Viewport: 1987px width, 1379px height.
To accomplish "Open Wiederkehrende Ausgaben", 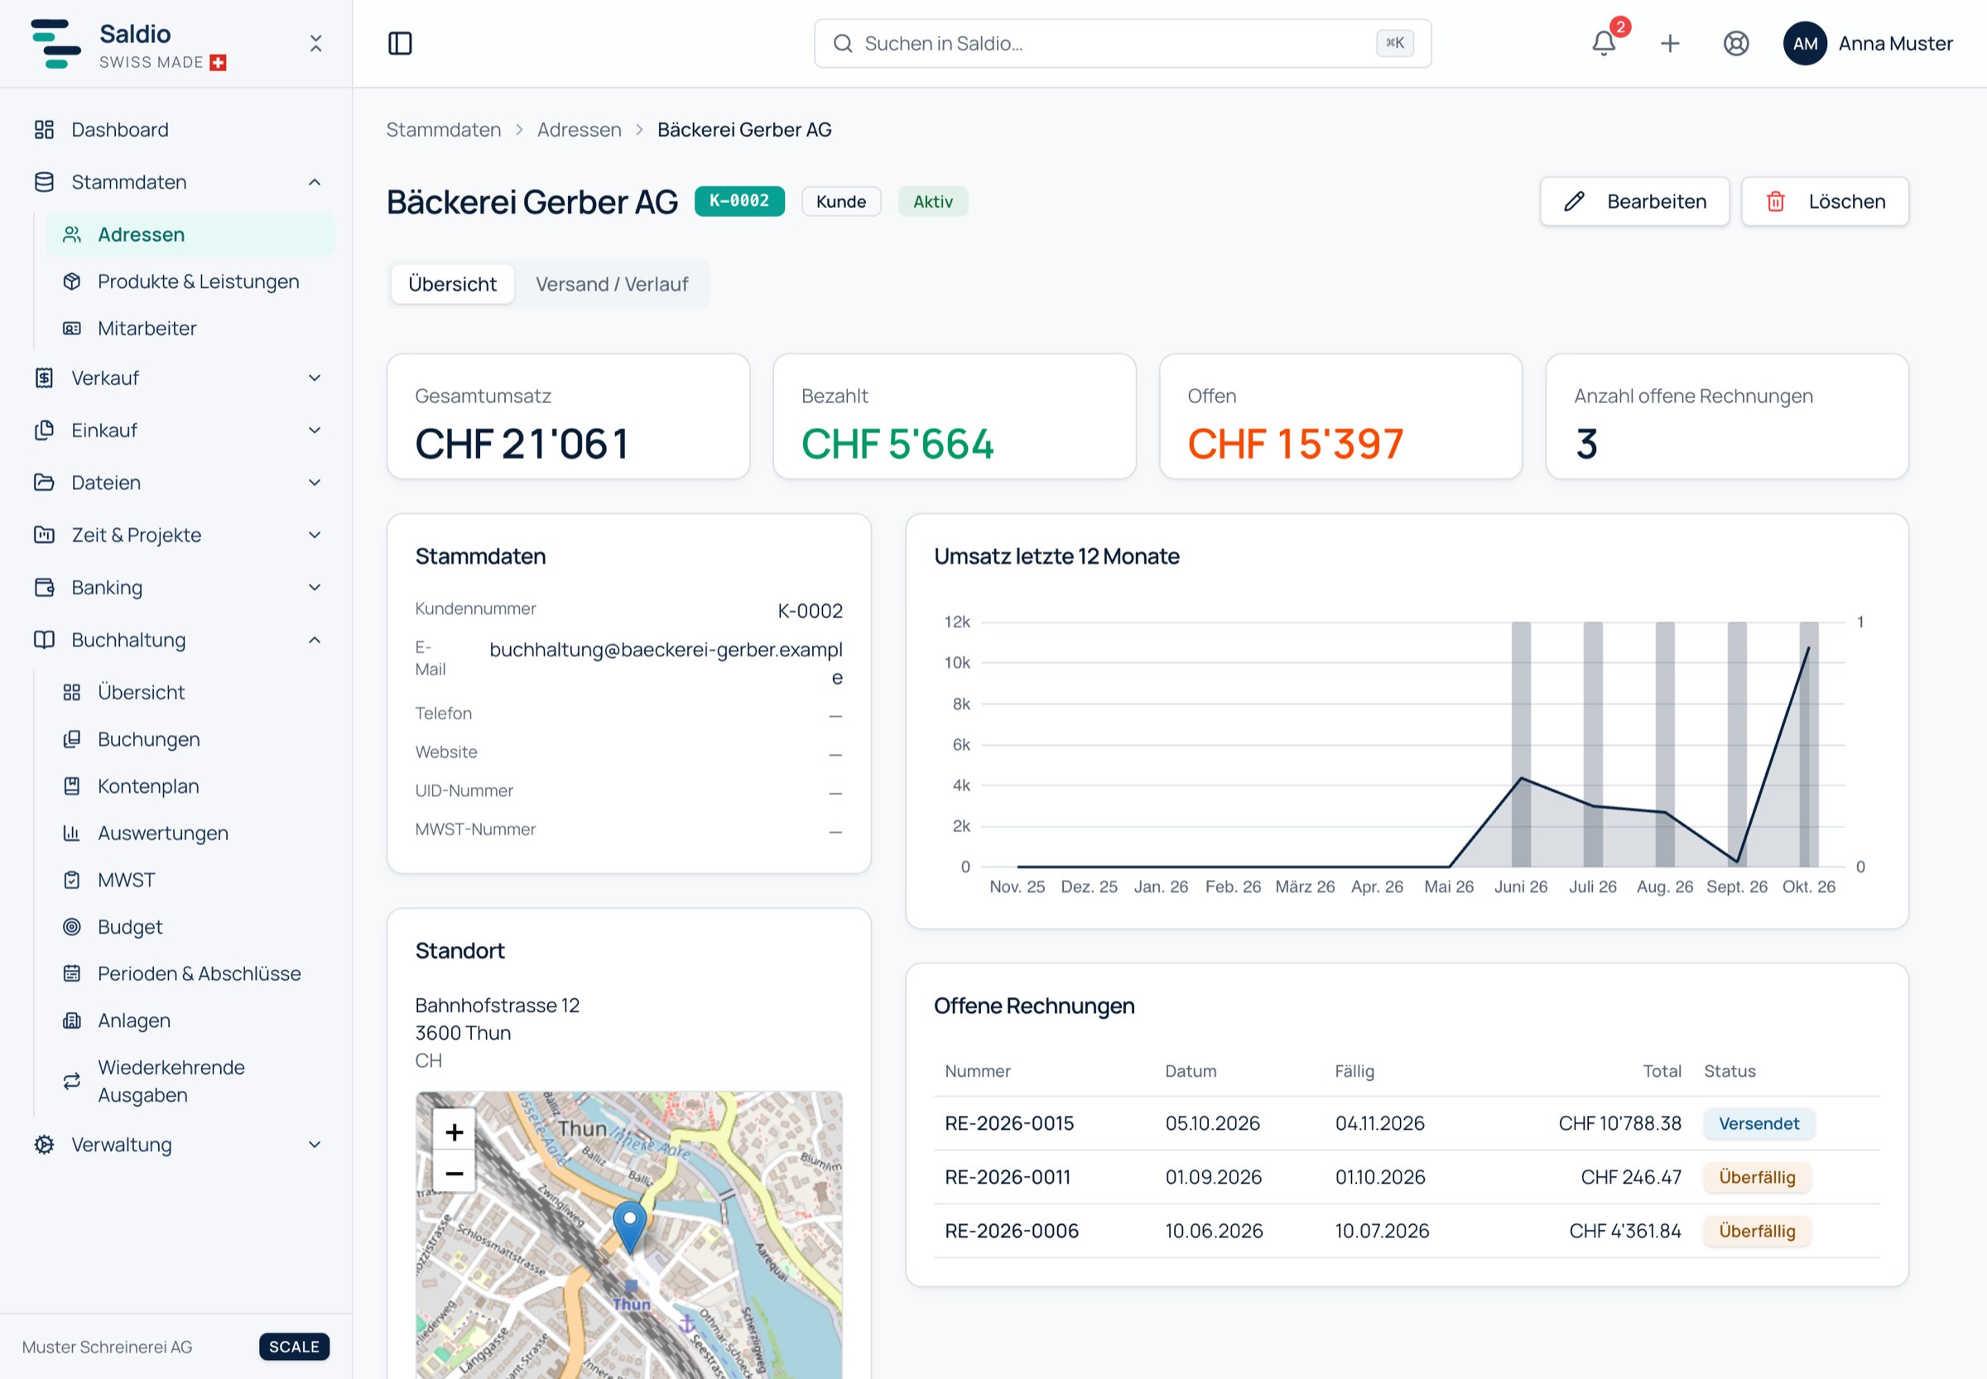I will point(190,1081).
